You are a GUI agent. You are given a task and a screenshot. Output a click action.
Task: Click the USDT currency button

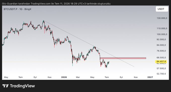pos(162,9)
